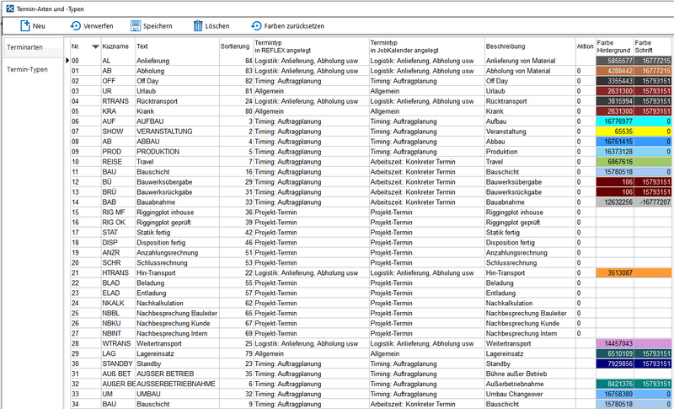Pick orange background color 3513087 for Hin-Transport
This screenshot has width=674, height=409.
[615, 272]
